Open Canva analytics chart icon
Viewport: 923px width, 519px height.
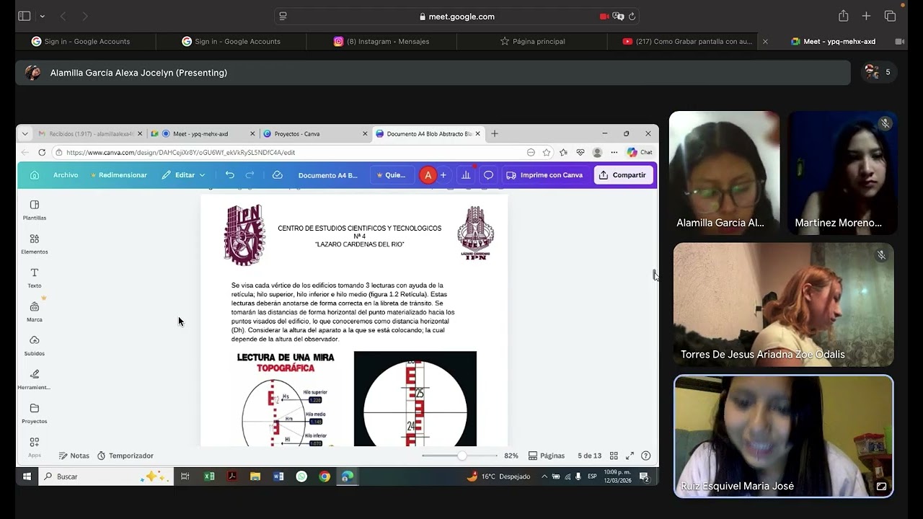(466, 175)
